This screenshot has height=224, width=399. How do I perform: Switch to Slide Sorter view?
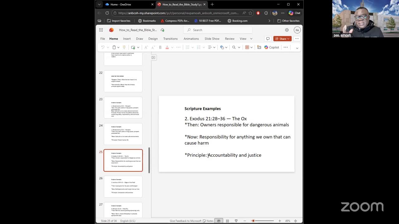[228, 221]
